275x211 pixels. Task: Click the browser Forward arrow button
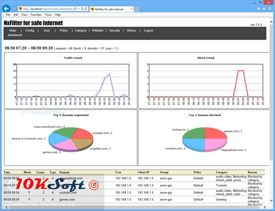tap(14, 9)
